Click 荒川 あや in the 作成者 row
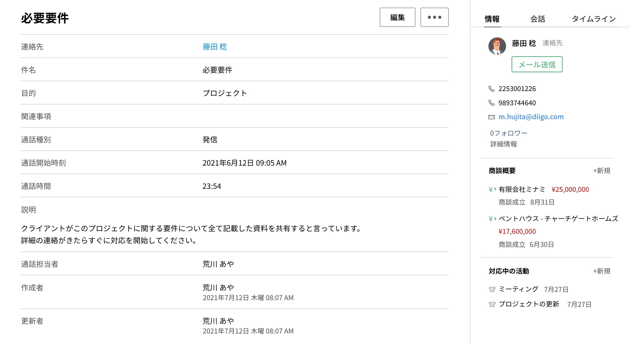This screenshot has width=630, height=344. pyautogui.click(x=218, y=288)
